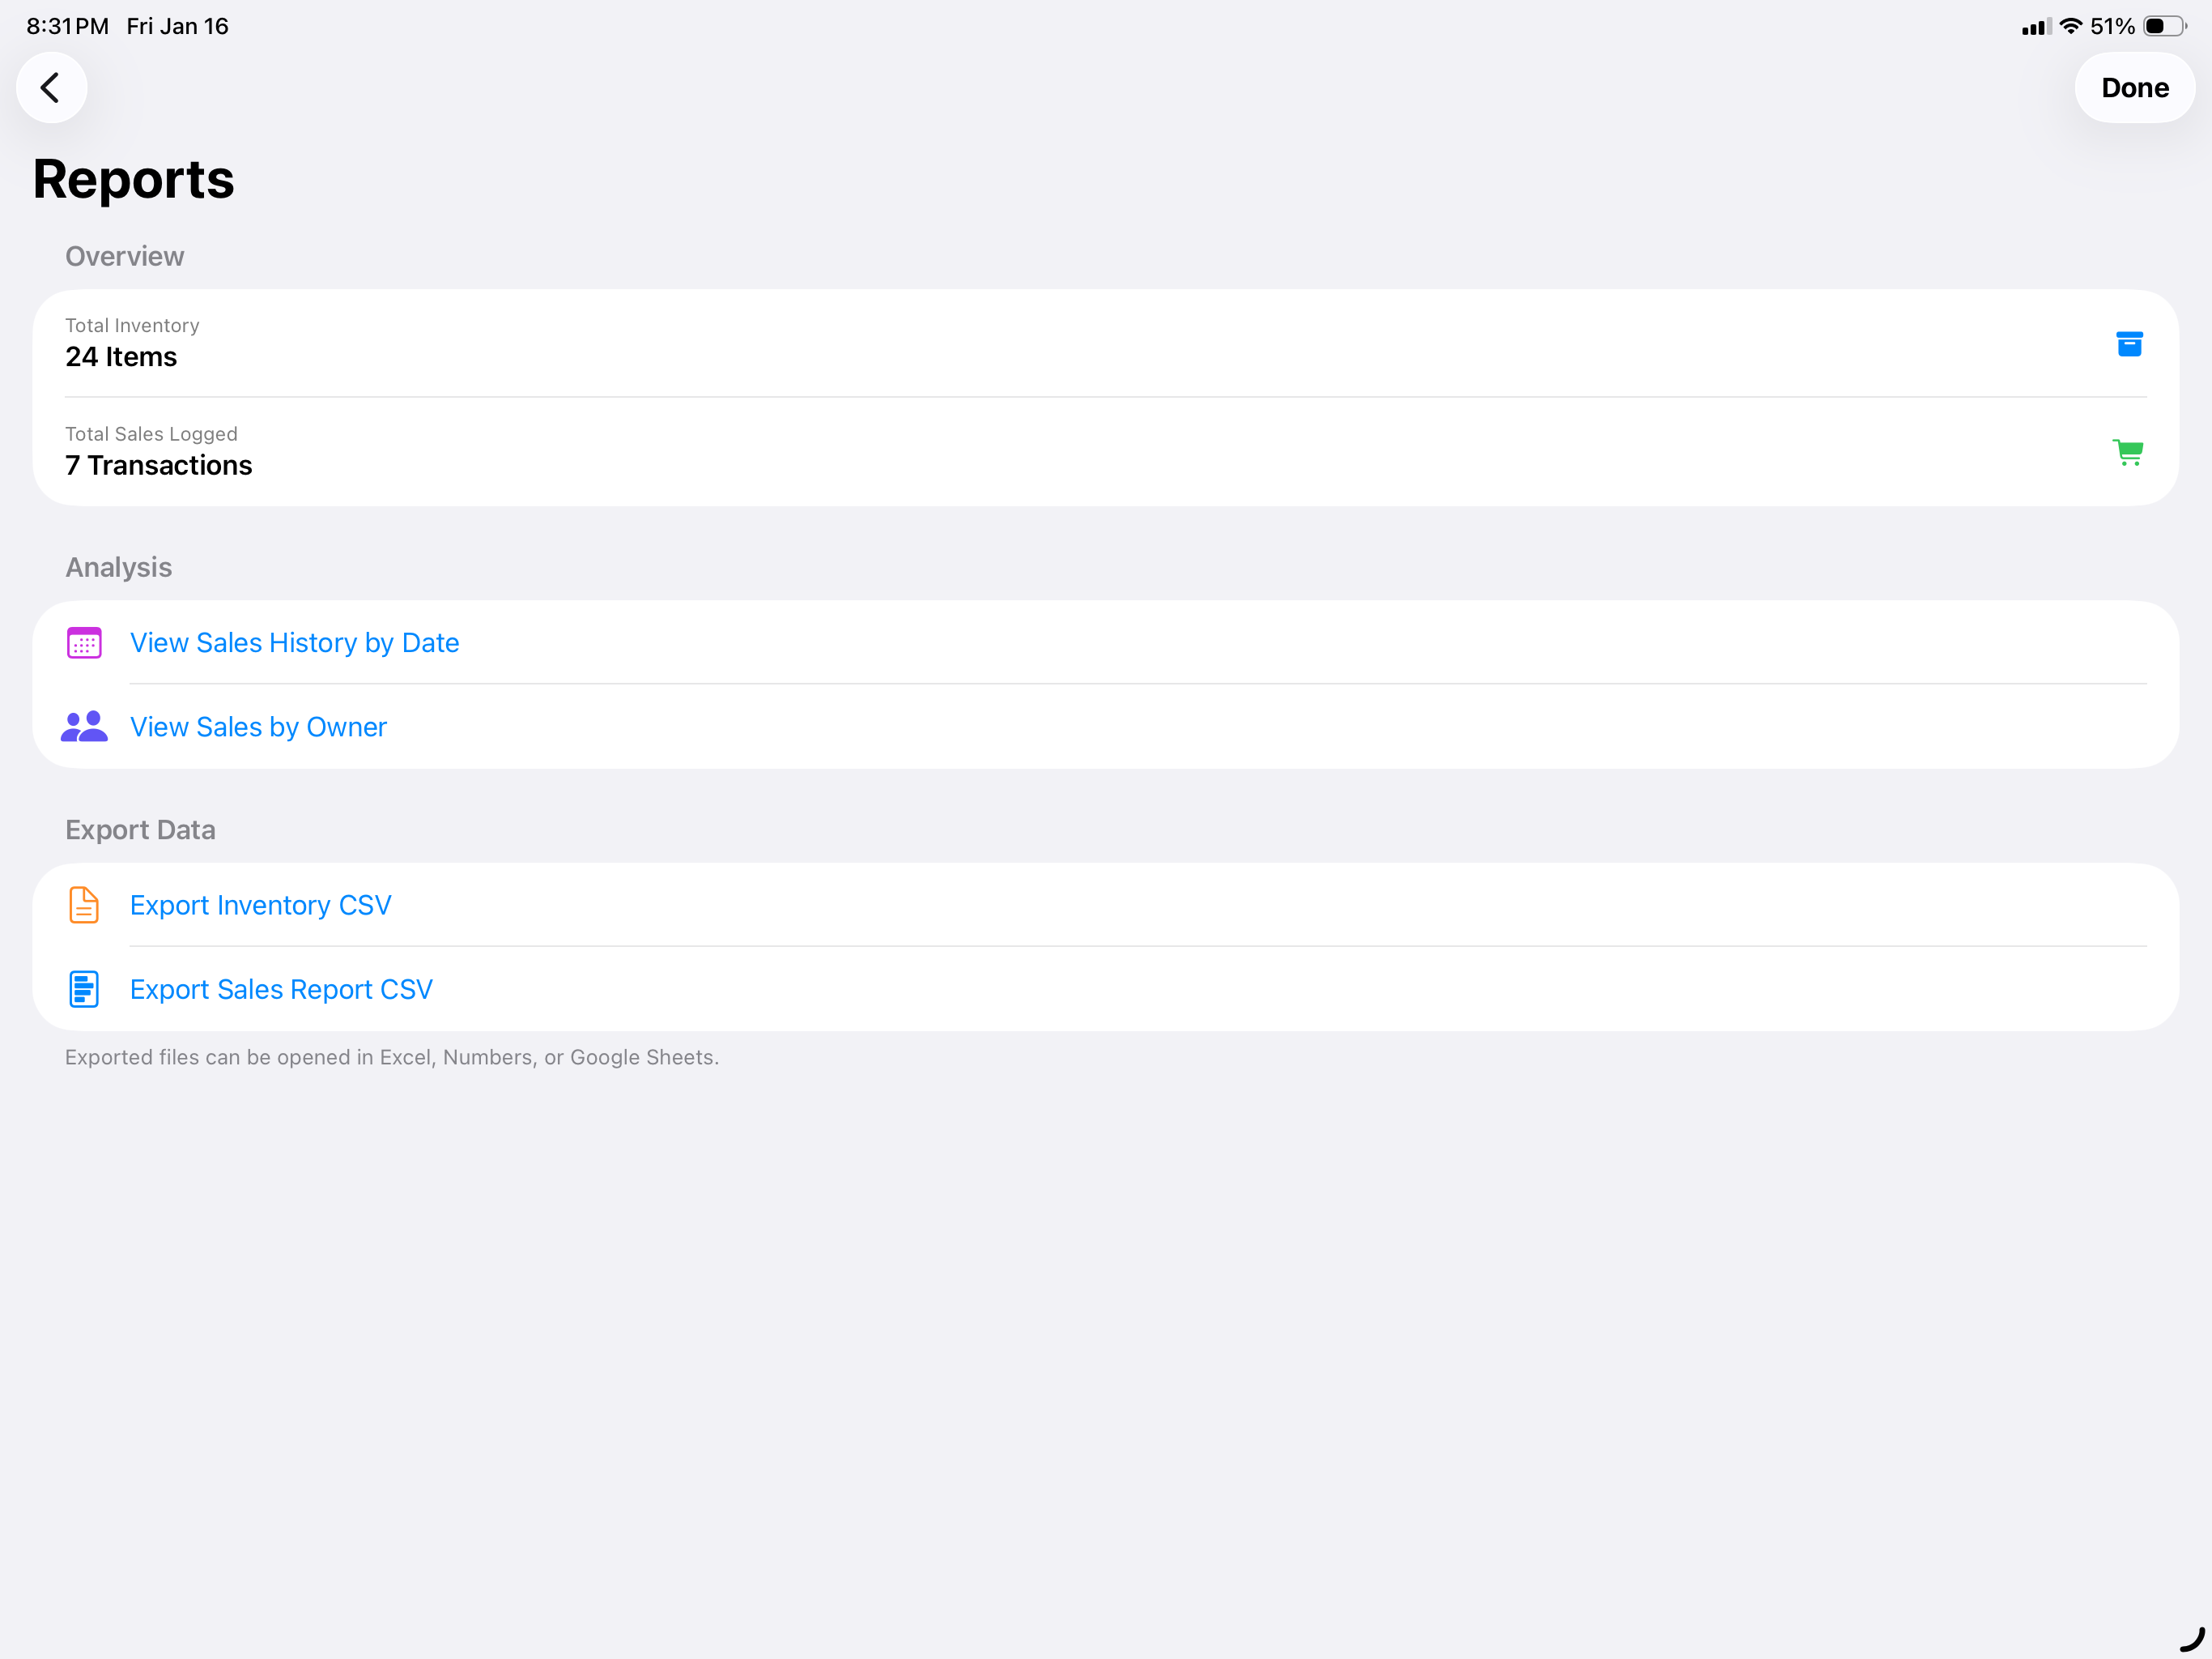Tap the Overview section header
The height and width of the screenshot is (1659, 2212).
click(x=125, y=256)
